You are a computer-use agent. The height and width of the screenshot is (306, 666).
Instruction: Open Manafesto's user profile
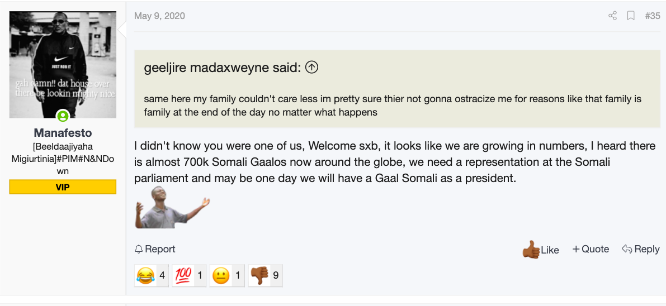pyautogui.click(x=63, y=133)
